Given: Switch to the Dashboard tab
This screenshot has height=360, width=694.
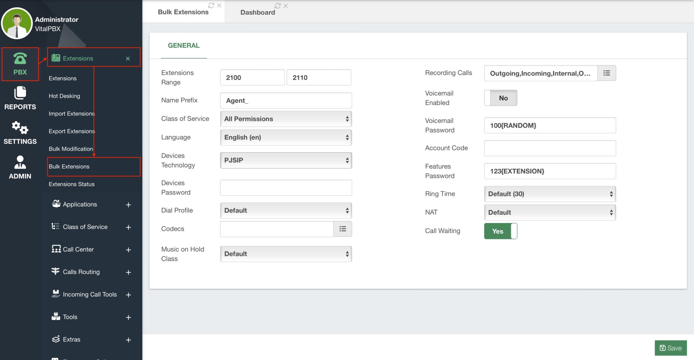Looking at the screenshot, I should pyautogui.click(x=258, y=12).
